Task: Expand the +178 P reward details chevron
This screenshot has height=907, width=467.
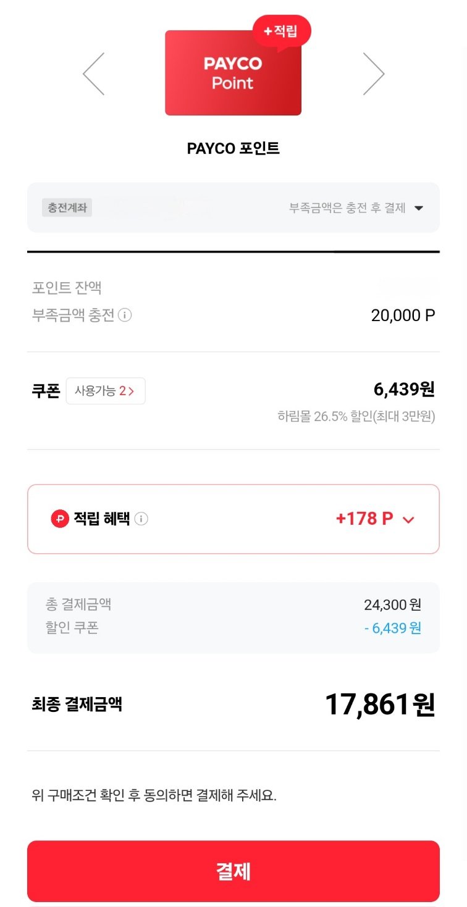Action: point(408,520)
